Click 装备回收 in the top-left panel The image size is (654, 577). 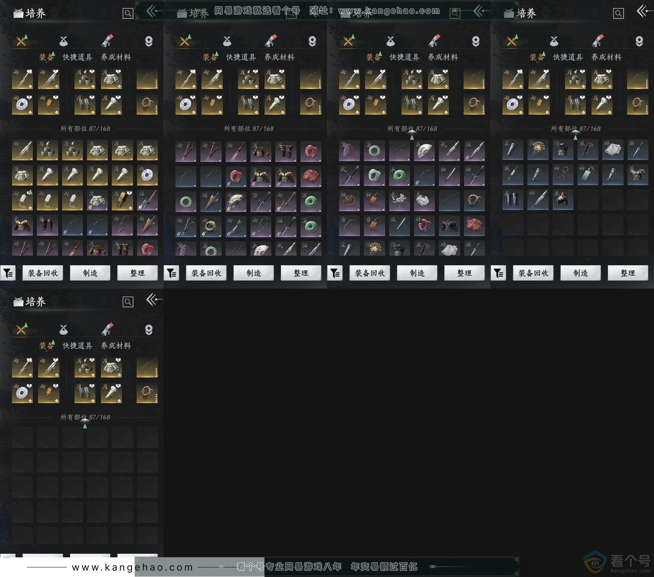(x=43, y=273)
